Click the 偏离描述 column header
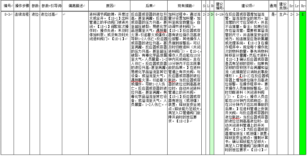307x158 pixels. click(75, 6)
